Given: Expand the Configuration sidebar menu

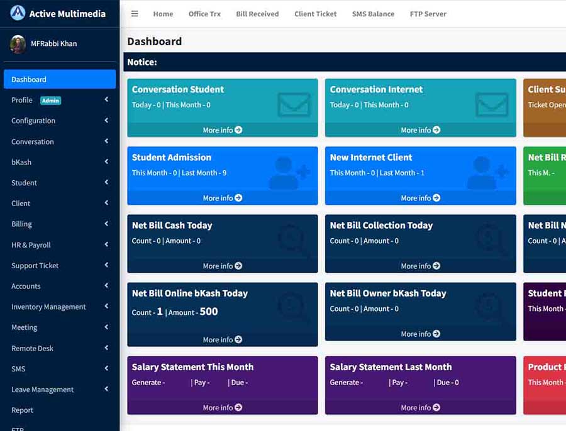Looking at the screenshot, I should 60,121.
